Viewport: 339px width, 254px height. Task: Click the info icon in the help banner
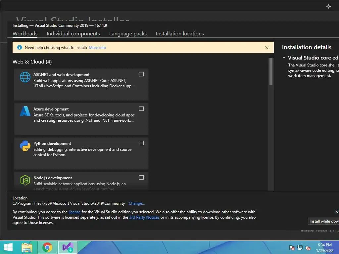click(20, 47)
